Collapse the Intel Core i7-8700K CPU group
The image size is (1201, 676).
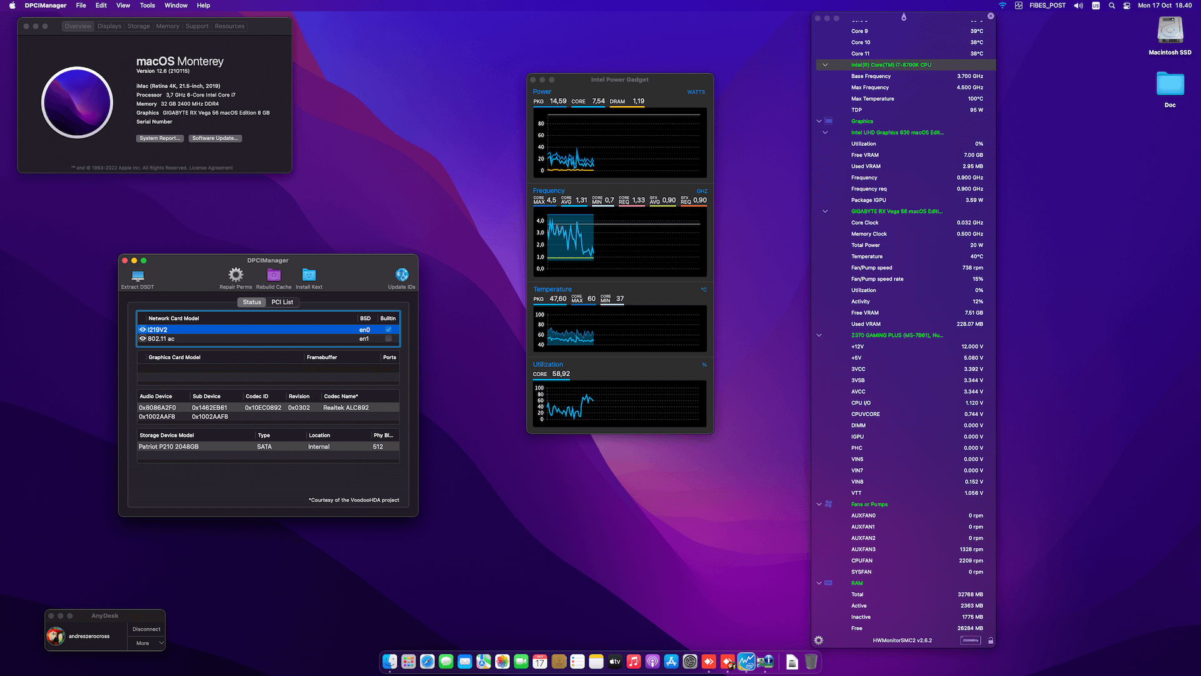click(x=825, y=65)
